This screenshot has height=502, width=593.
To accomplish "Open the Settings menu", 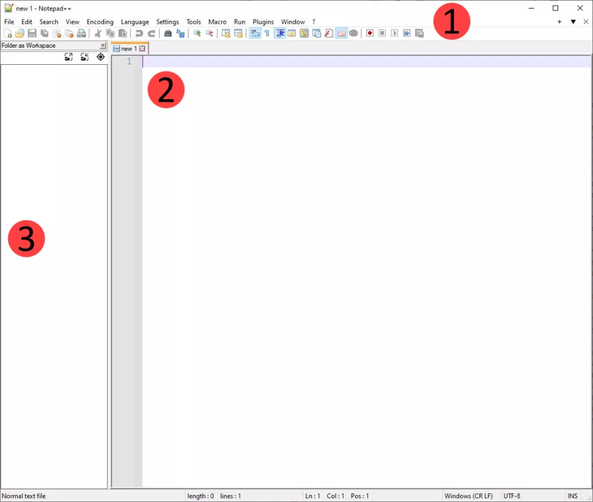I will [x=167, y=22].
